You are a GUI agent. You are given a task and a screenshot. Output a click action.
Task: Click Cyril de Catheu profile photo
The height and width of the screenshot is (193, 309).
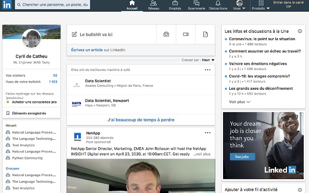click(x=31, y=39)
